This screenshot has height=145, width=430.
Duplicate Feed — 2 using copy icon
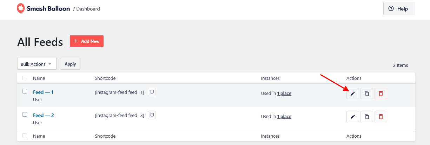(367, 117)
